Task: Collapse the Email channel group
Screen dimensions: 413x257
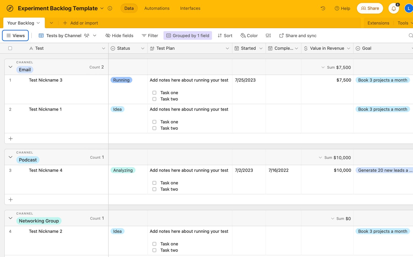Action: [10, 67]
